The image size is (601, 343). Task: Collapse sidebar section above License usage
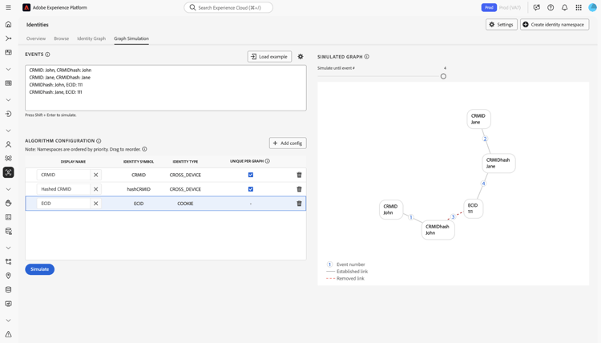point(9,70)
